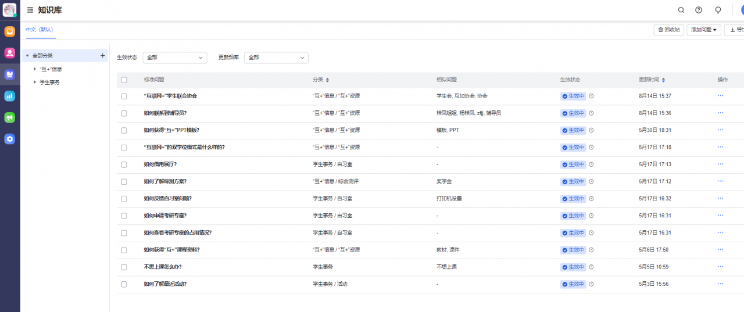Select 学生事务 in the category tree
The height and width of the screenshot is (312, 744).
(x=49, y=83)
